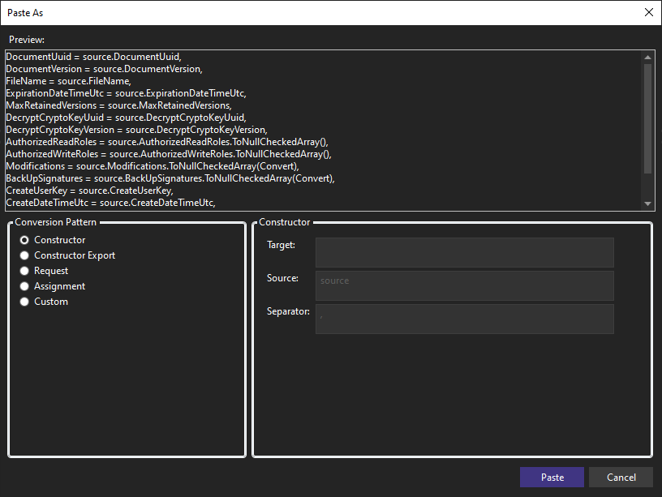Choose the Constructor Export conversion pattern
Screen dimensions: 662x497
(25, 255)
